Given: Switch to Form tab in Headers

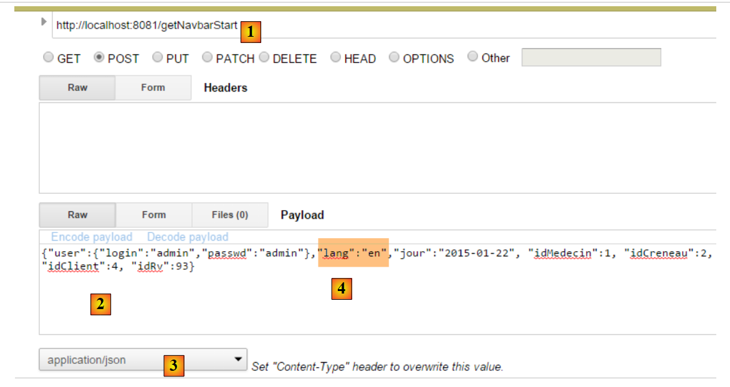Looking at the screenshot, I should tap(153, 88).
